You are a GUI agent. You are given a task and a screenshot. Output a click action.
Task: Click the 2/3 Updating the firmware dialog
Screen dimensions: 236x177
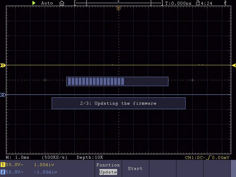118,103
